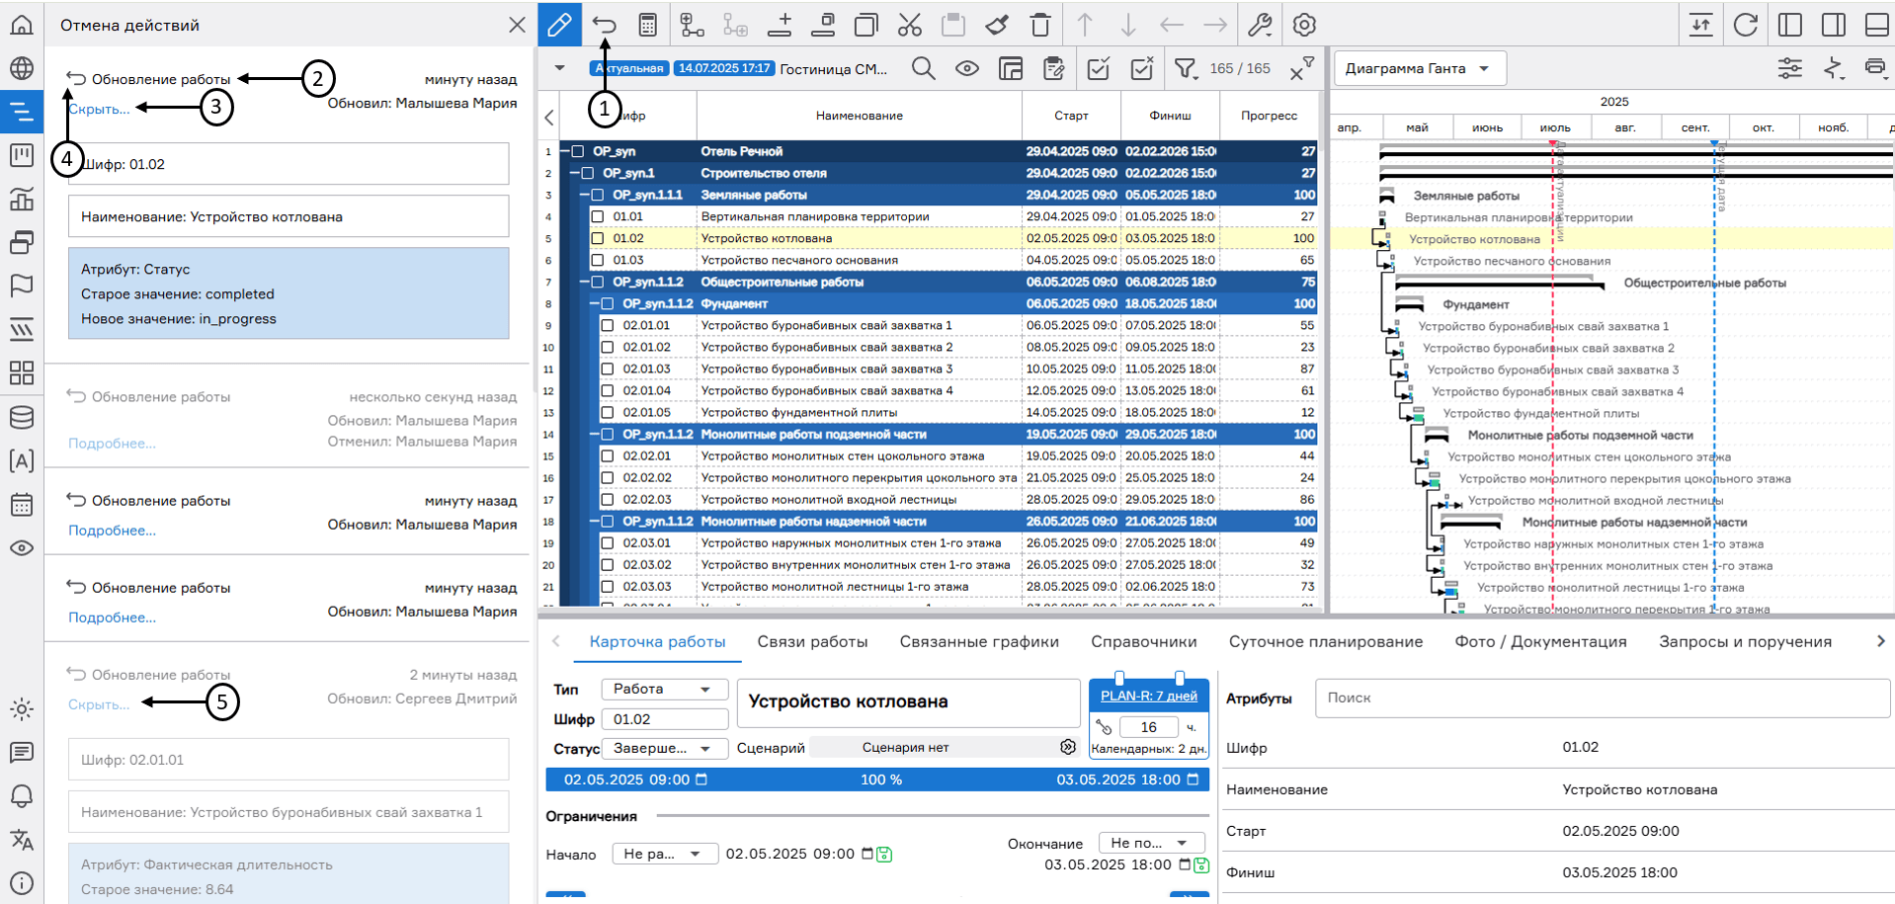Click the magnifier search icon
This screenshot has height=904, width=1895.
923,68
